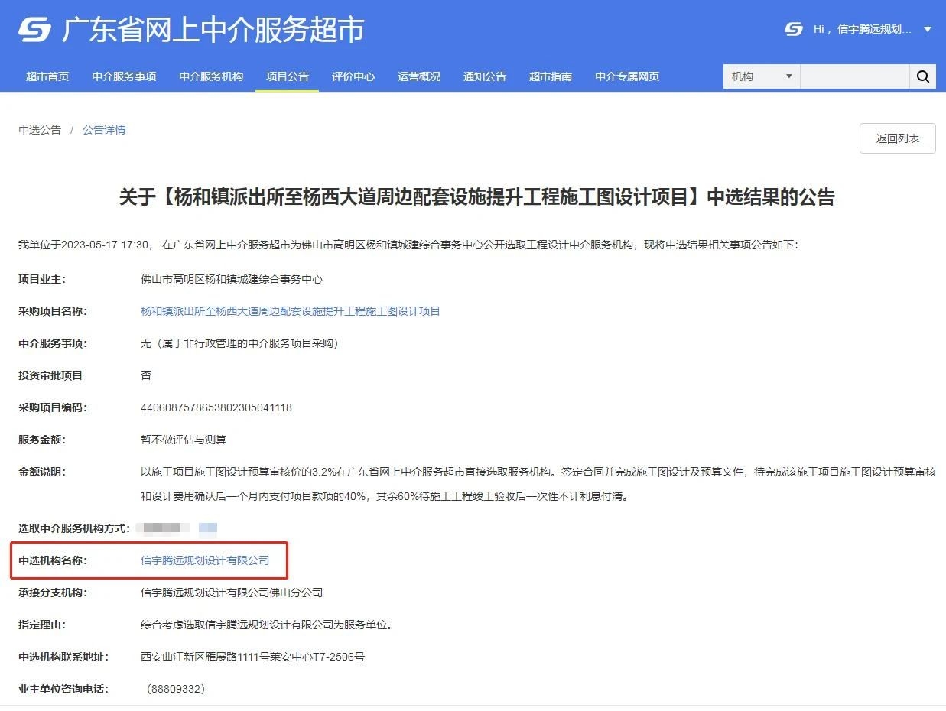946x711 pixels.
Task: Click inside the search input field
Action: (x=855, y=76)
